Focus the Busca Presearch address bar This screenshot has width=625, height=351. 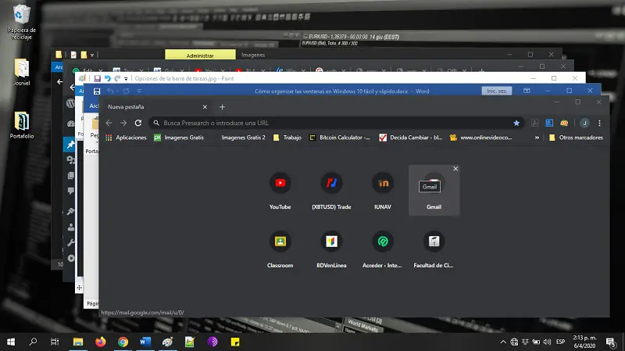pyautogui.click(x=337, y=123)
